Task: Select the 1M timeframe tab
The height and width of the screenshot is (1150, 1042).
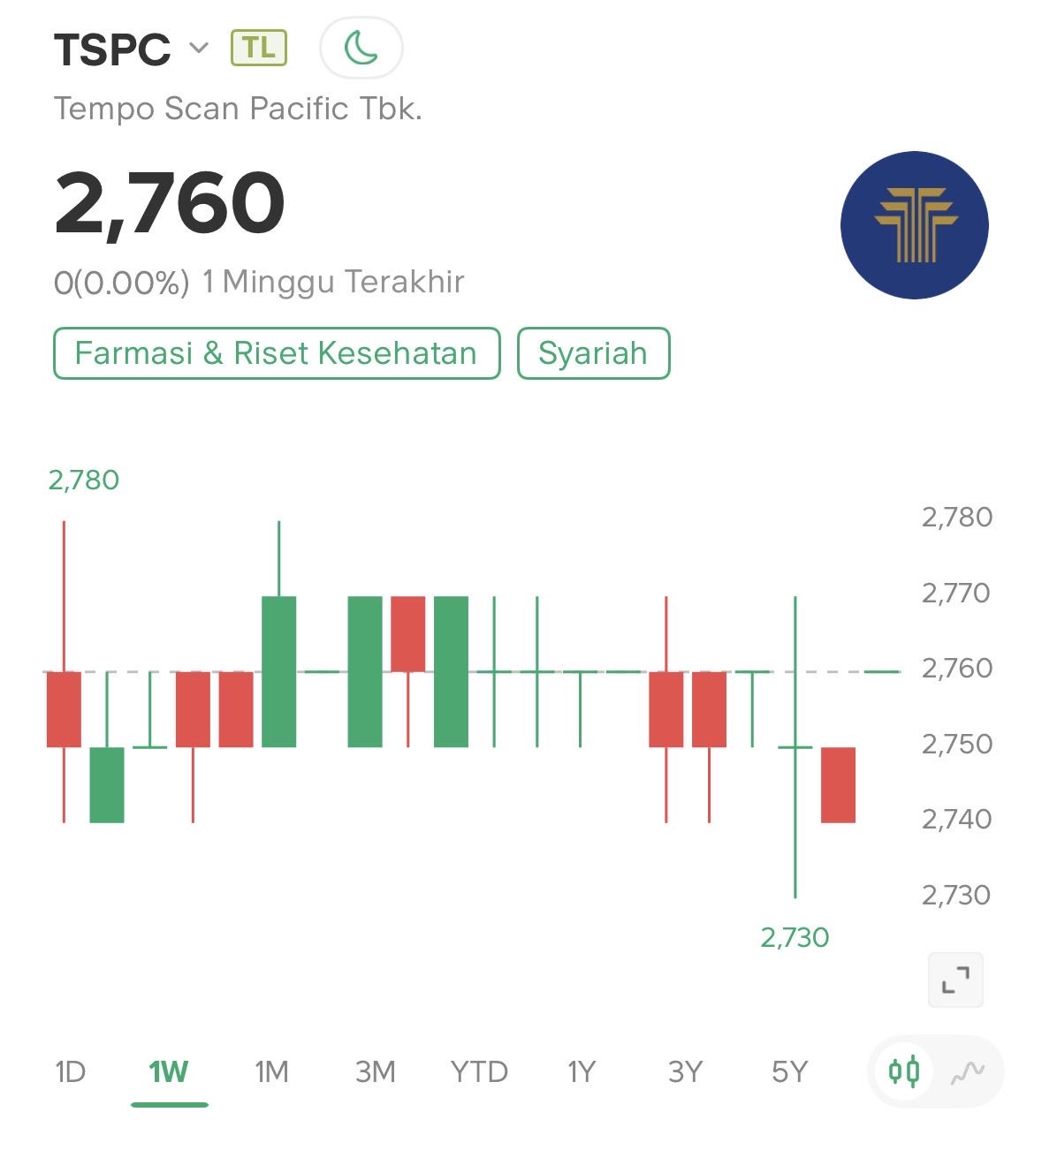Action: [271, 1071]
